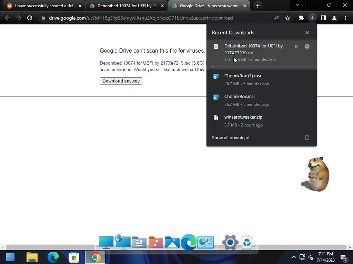Open ChomikBox.msi download entry
The width and height of the screenshot is (353, 264).
click(x=261, y=100)
